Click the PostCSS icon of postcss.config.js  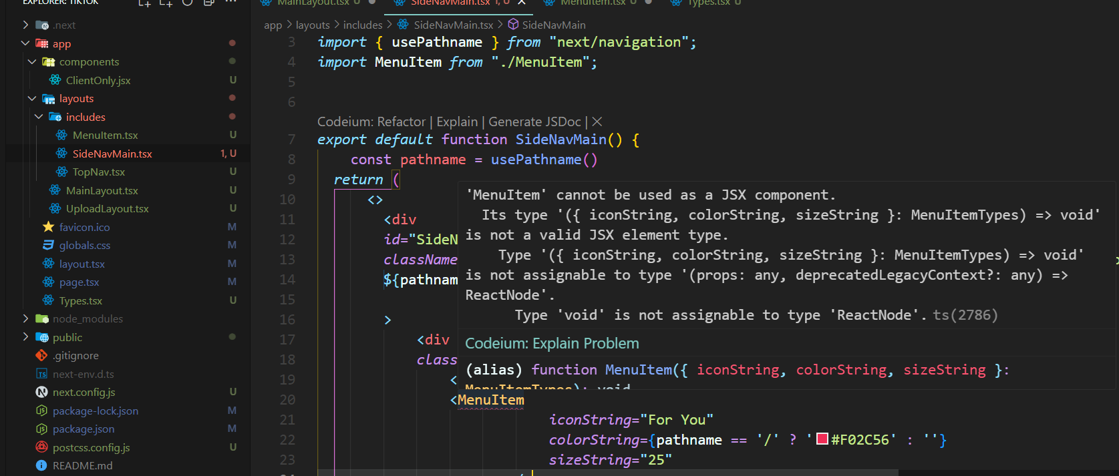(x=41, y=447)
